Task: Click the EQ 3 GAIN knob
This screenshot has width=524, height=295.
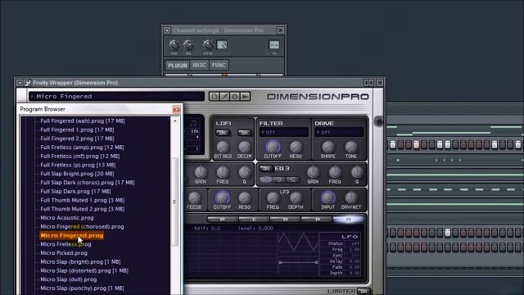Action: pos(313,172)
